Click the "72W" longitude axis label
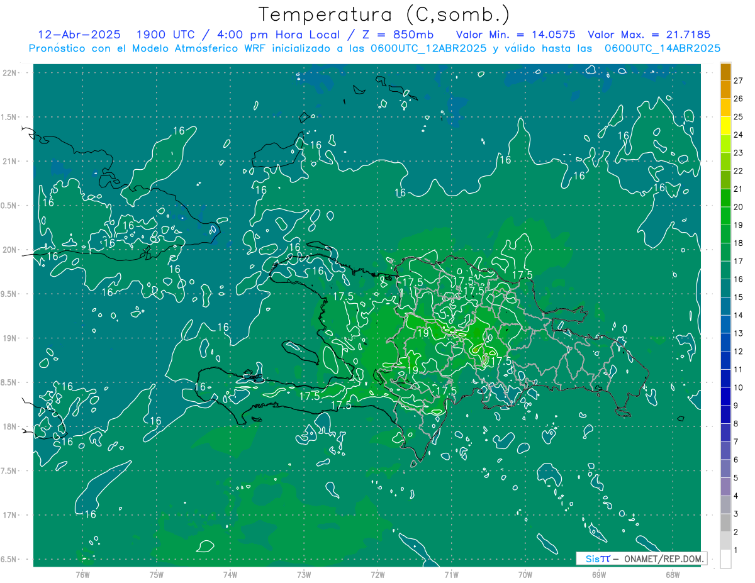 [x=377, y=575]
